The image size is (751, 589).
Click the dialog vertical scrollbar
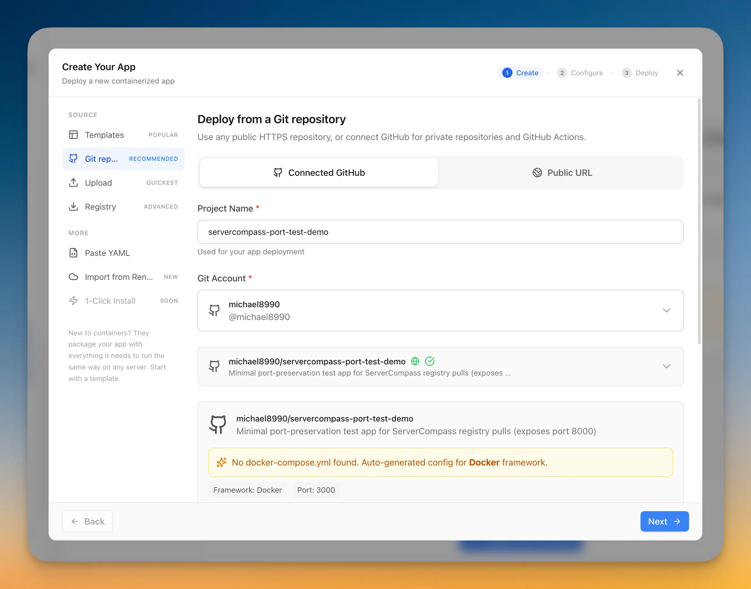pos(699,221)
